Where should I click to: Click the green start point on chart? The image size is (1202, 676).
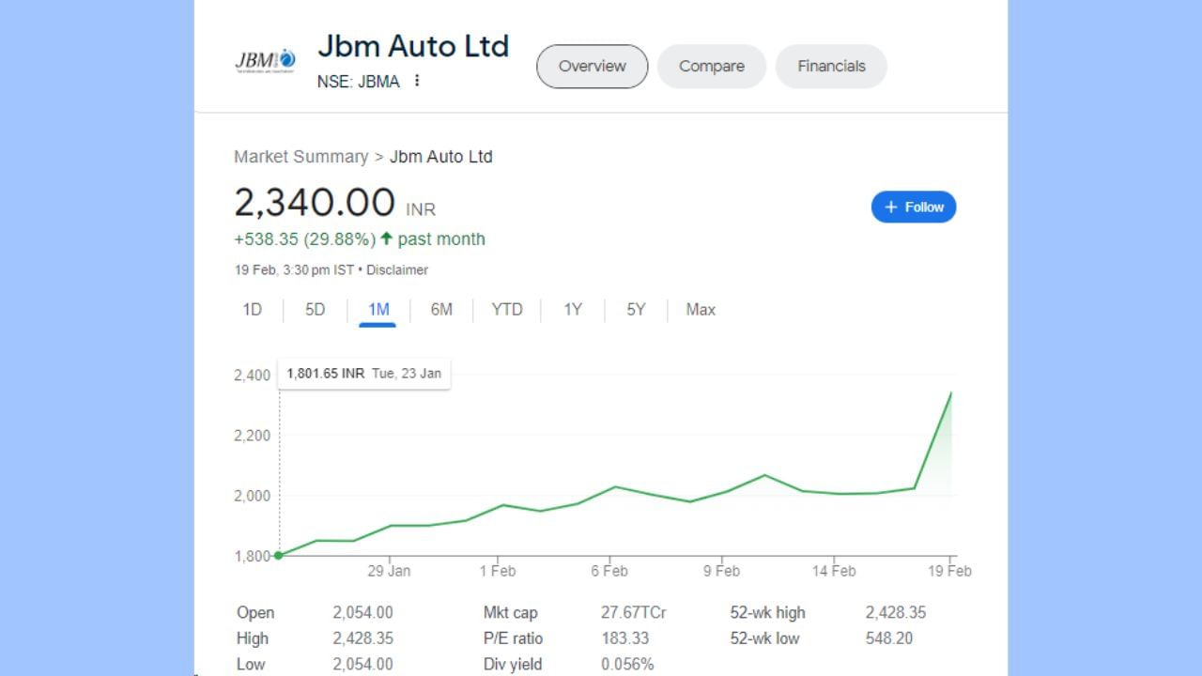point(279,555)
